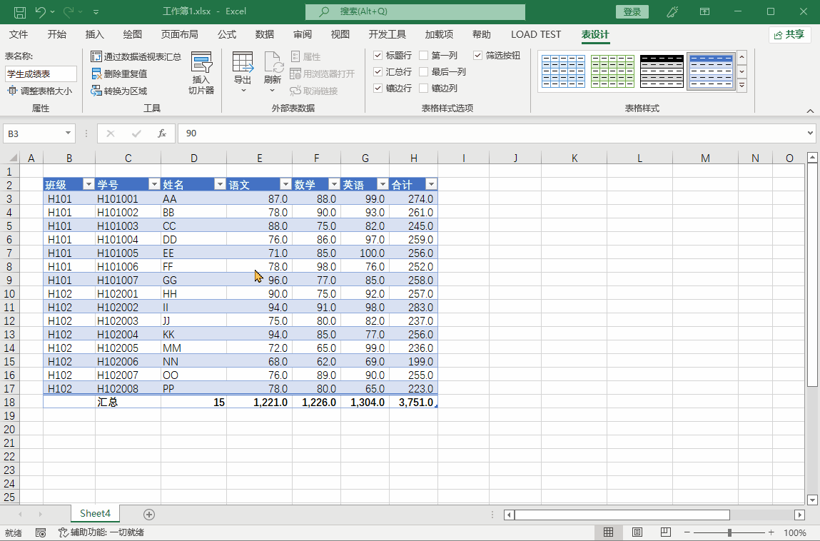Collapse the ribbon with the caret icon
Viewport: 820px width, 541px height.
point(810,111)
